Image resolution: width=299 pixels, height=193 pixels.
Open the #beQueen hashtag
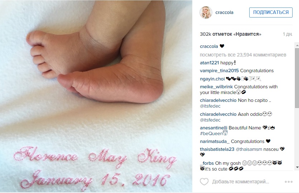tap(211, 134)
